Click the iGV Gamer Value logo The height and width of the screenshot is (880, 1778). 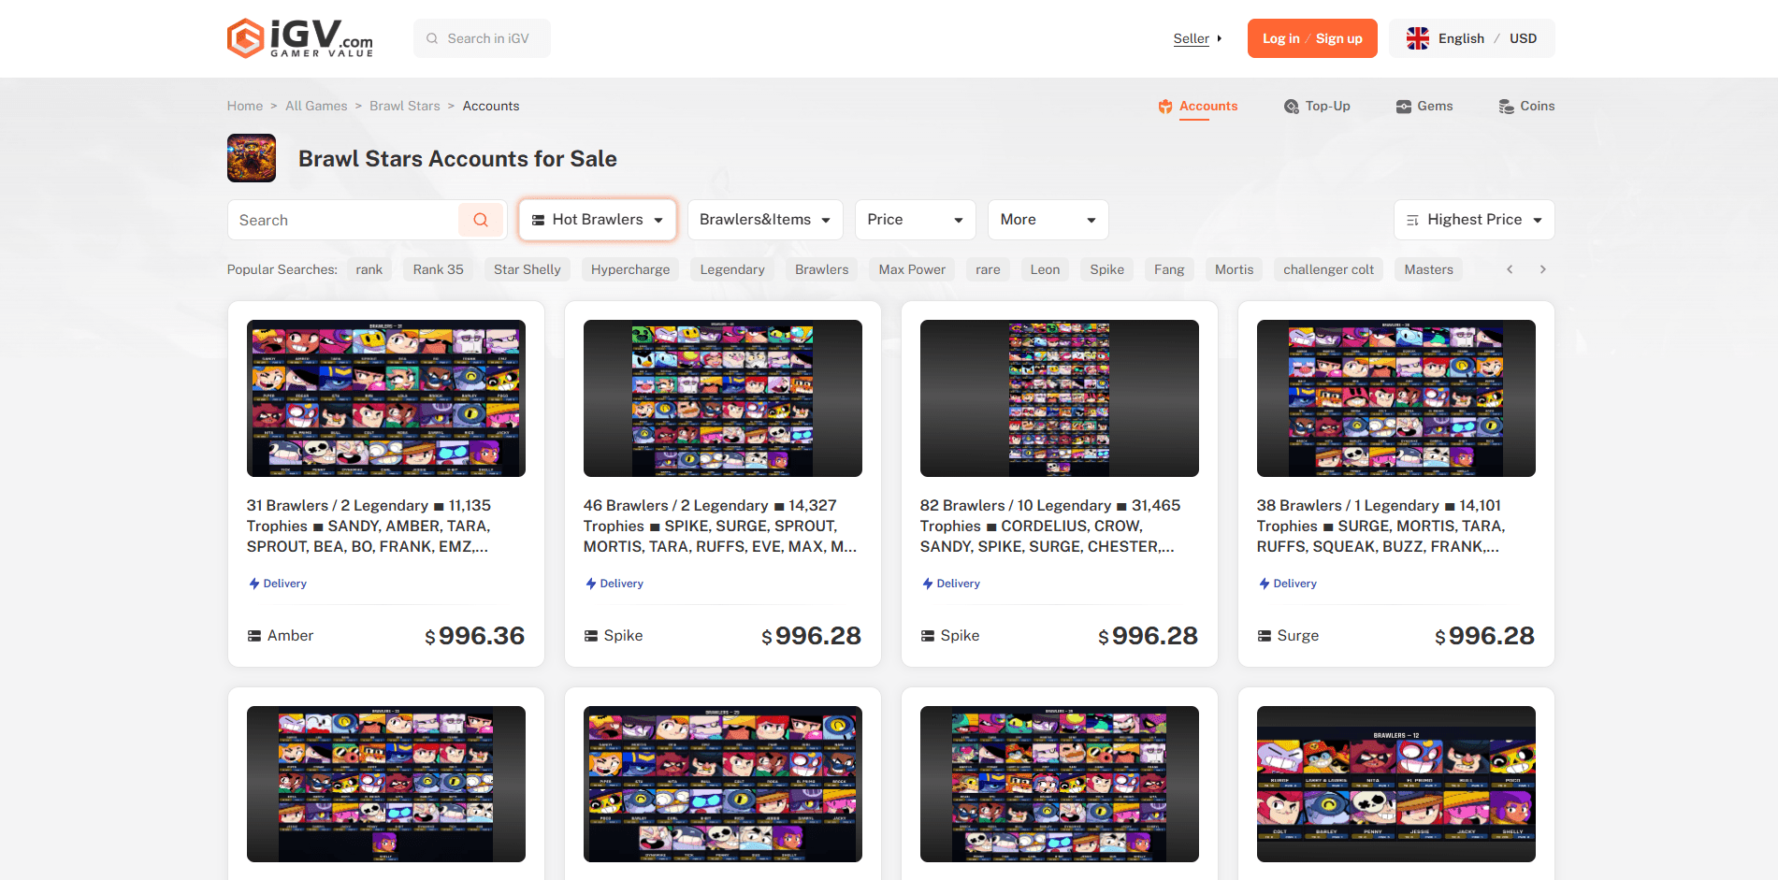click(x=300, y=38)
